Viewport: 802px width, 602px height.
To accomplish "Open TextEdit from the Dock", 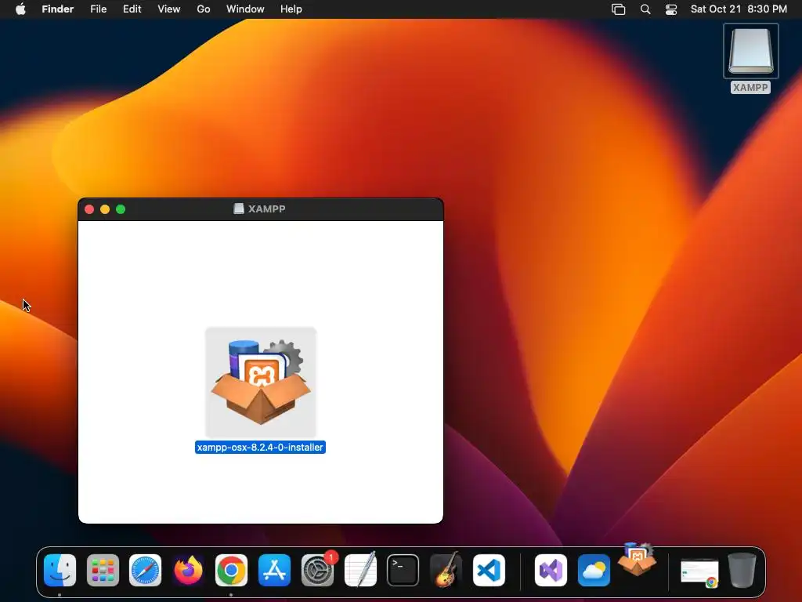I will pos(360,571).
